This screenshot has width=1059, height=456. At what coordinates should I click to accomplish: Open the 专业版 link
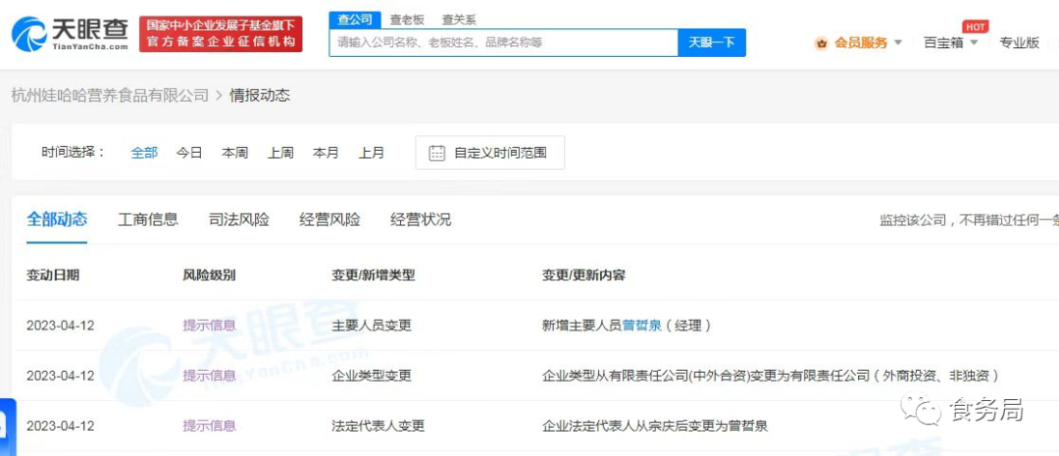pyautogui.click(x=1019, y=42)
